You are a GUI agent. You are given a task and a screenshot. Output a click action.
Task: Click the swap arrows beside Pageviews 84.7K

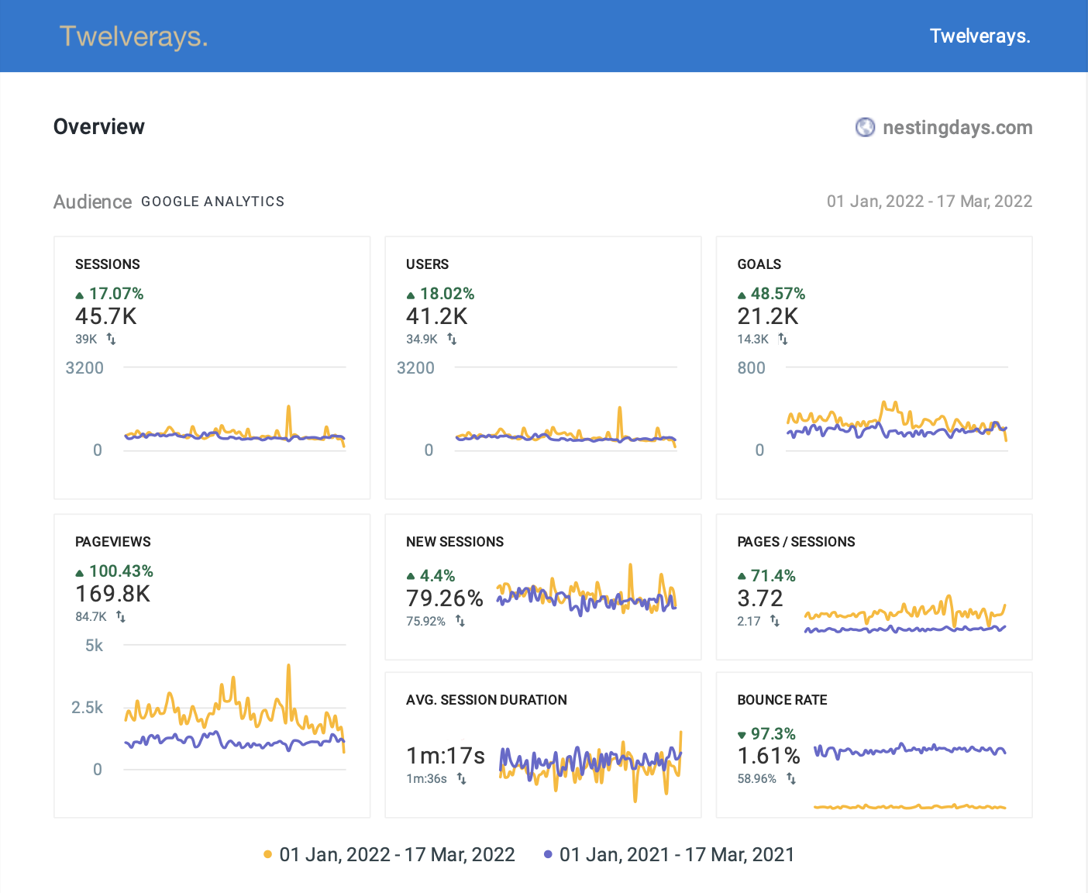click(121, 616)
